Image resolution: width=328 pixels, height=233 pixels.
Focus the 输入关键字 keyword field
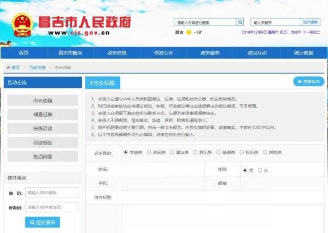pos(276,22)
